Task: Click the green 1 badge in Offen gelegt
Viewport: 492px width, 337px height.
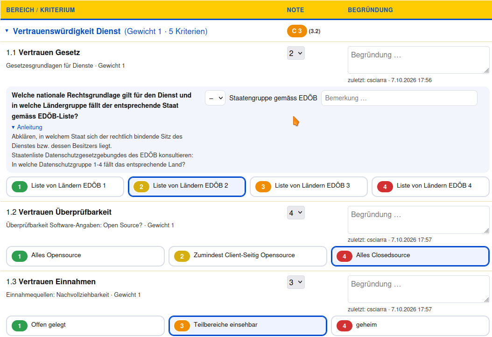Action: coord(20,326)
